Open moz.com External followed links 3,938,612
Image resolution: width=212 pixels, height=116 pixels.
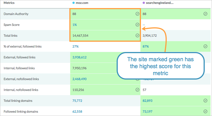pyautogui.click(x=79, y=57)
